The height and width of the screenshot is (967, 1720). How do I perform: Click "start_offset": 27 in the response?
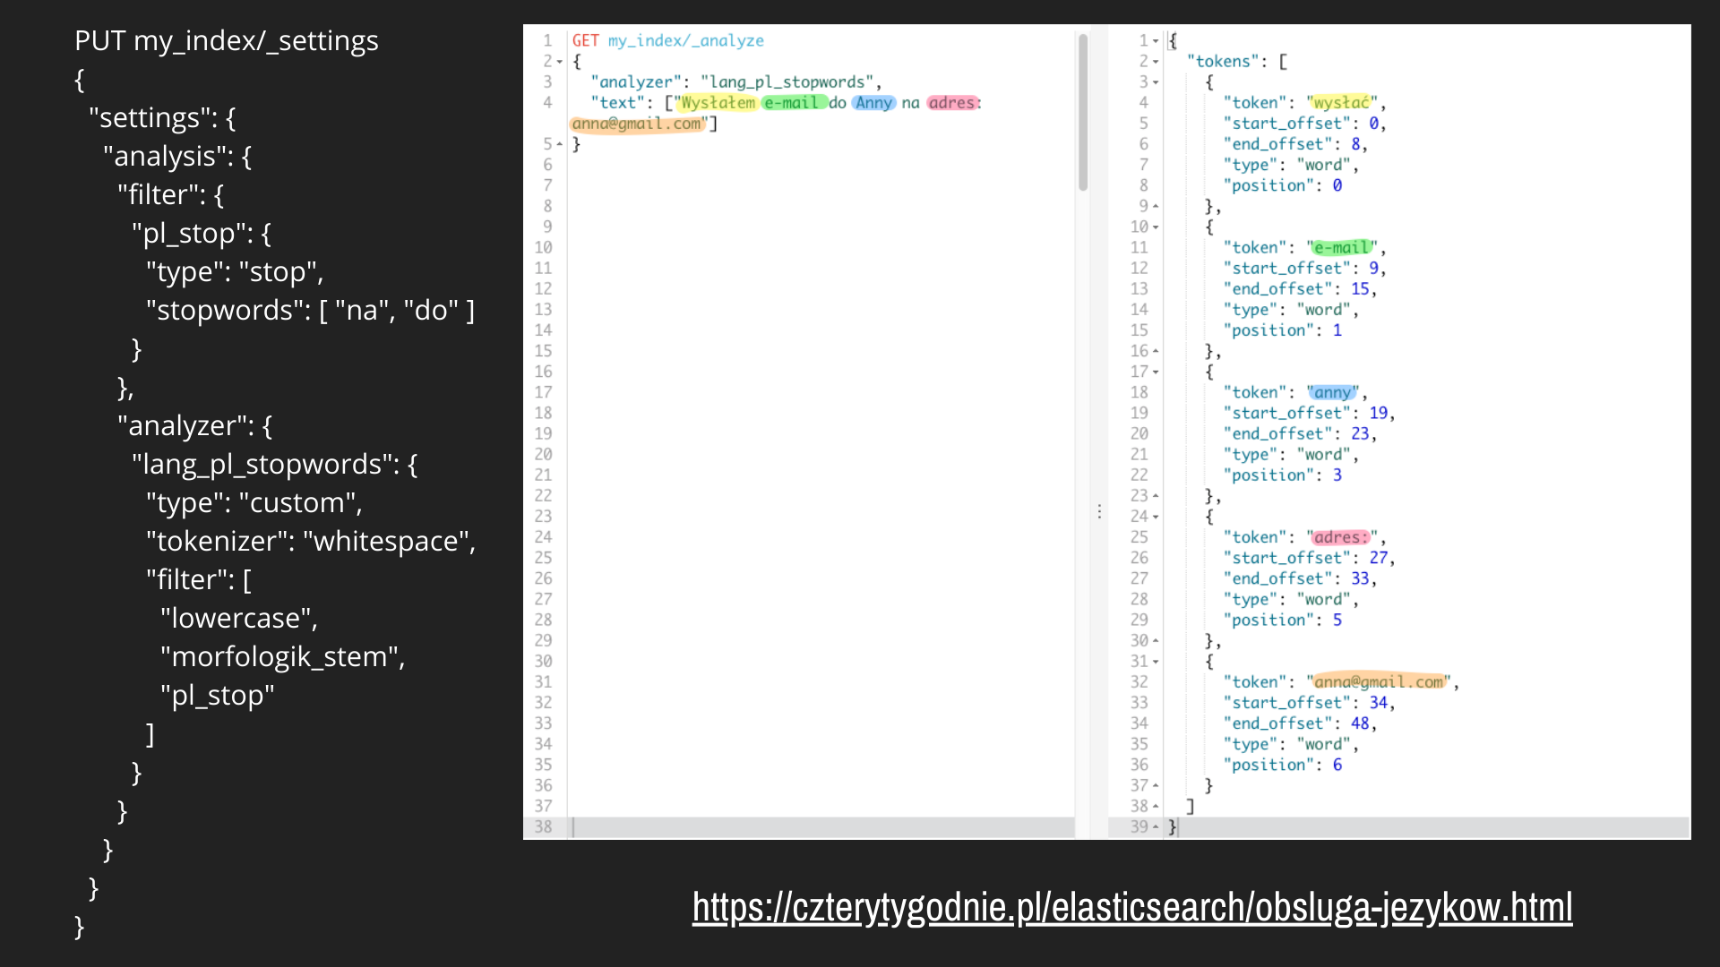(x=1308, y=558)
